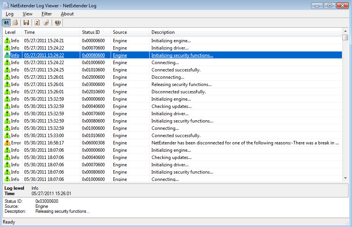Refresh the log using the toolbar refresh icon
The height and width of the screenshot is (227, 352).
37,23
